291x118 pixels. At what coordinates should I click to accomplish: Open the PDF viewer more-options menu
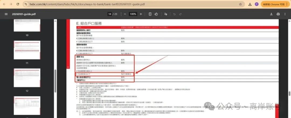click(x=285, y=14)
